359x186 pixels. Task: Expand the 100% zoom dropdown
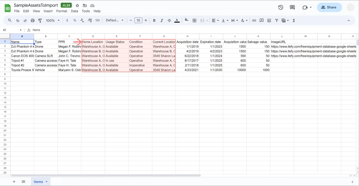click(53, 20)
